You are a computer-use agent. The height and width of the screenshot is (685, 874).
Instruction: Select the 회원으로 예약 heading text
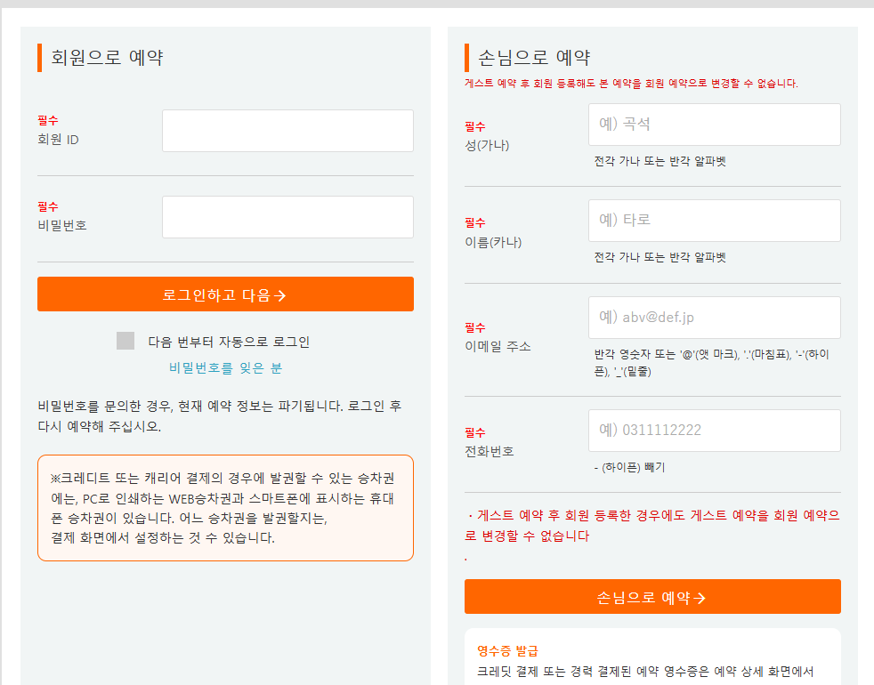107,58
